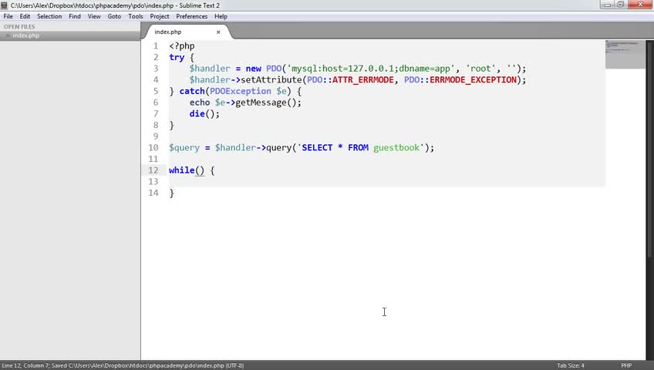Click line number 3 in the gutter
This screenshot has height=370, width=654.
(x=156, y=69)
